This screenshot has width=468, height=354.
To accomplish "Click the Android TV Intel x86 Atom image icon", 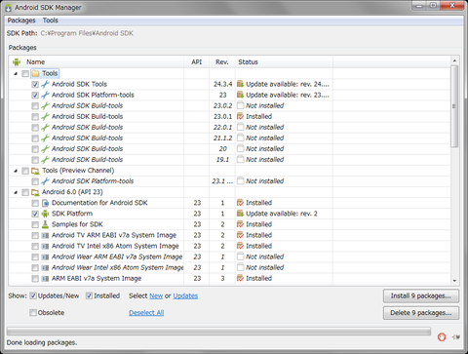I will pyautogui.click(x=45, y=246).
